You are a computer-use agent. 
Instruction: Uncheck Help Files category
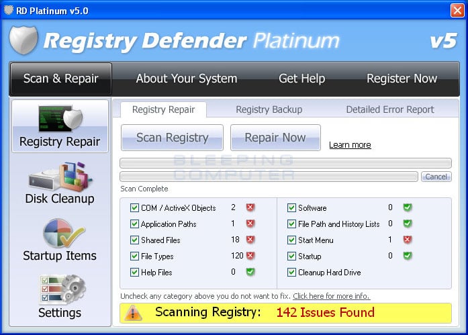(134, 272)
